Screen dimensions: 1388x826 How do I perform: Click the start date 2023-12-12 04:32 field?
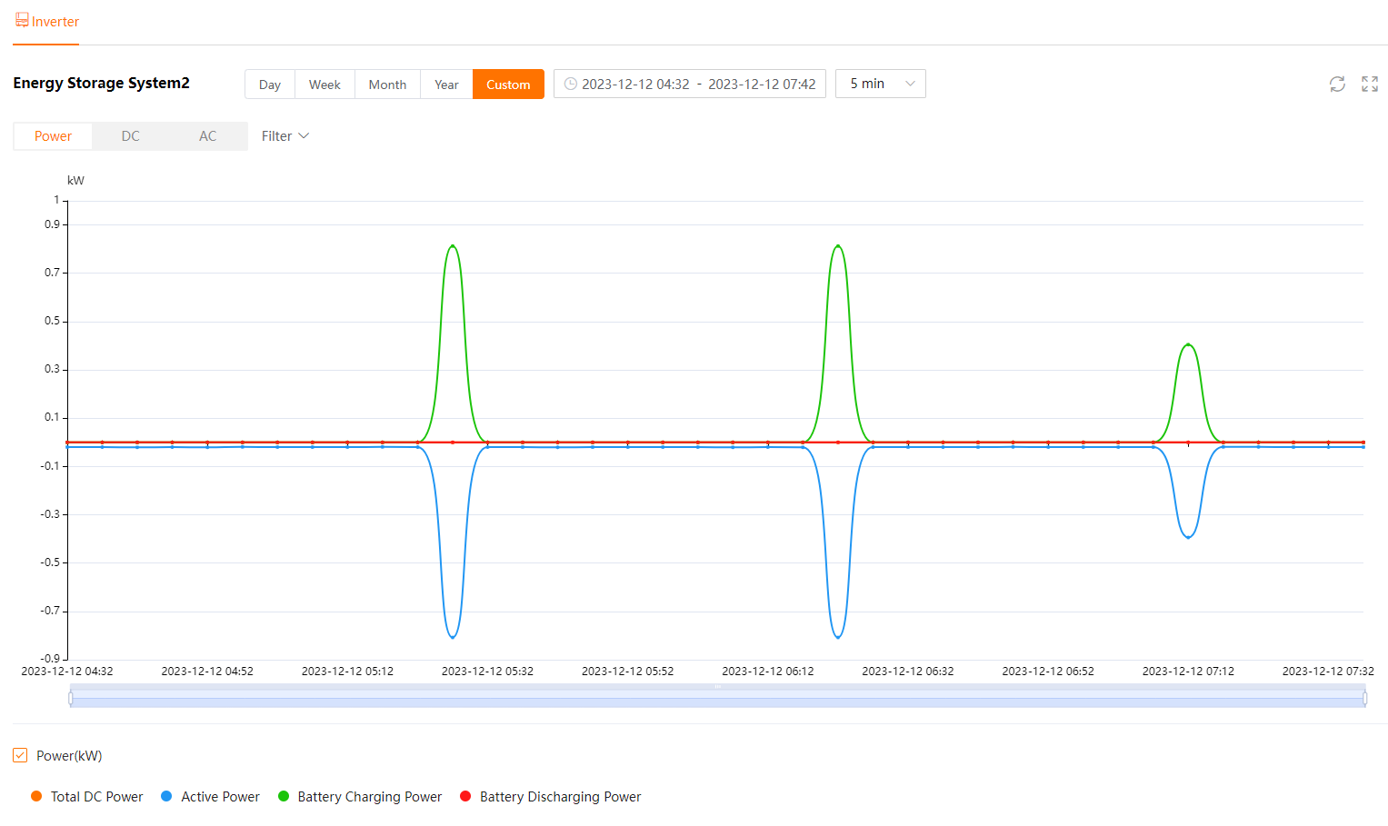tap(635, 84)
